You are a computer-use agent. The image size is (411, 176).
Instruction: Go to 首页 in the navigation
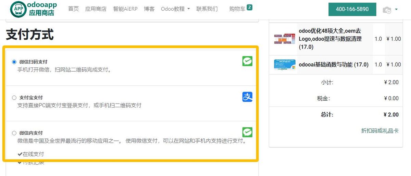(73, 9)
